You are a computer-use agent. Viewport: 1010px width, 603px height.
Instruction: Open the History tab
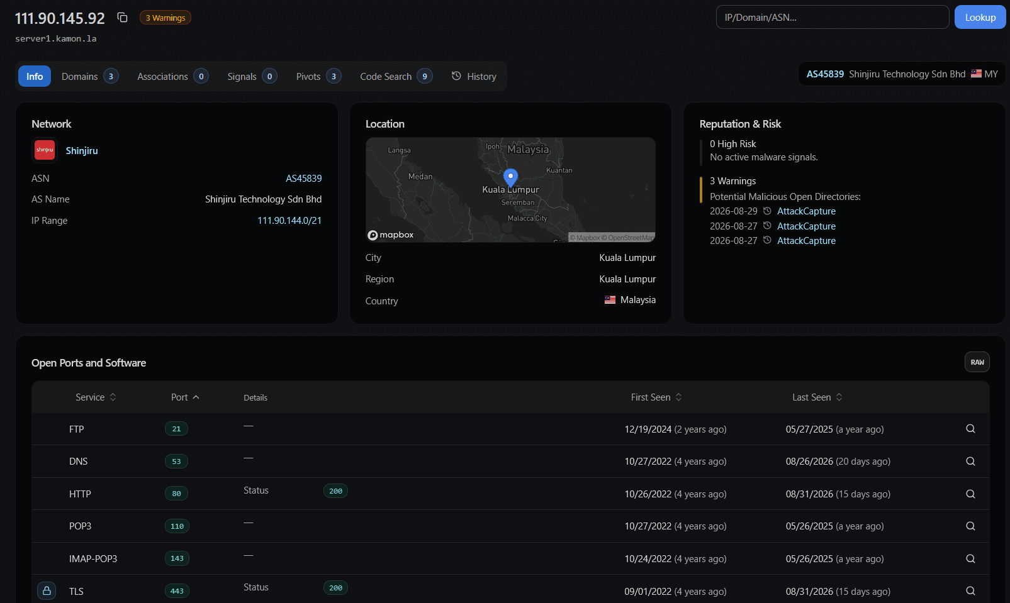[x=474, y=77]
